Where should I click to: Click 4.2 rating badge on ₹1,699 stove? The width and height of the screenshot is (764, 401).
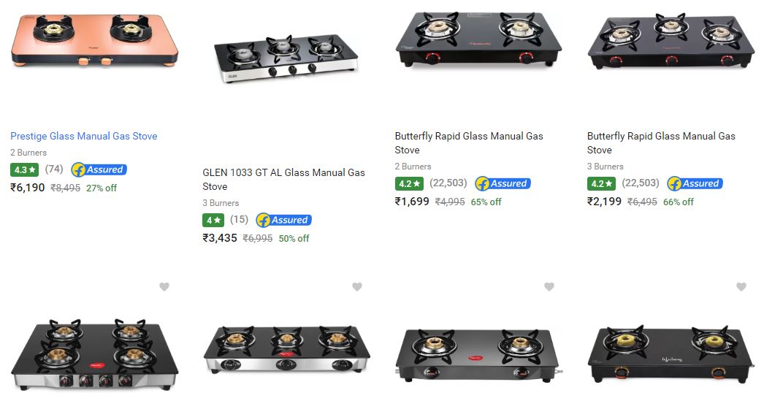409,183
